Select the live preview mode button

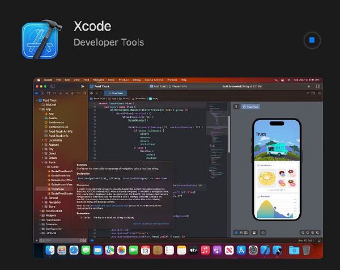[236, 233]
